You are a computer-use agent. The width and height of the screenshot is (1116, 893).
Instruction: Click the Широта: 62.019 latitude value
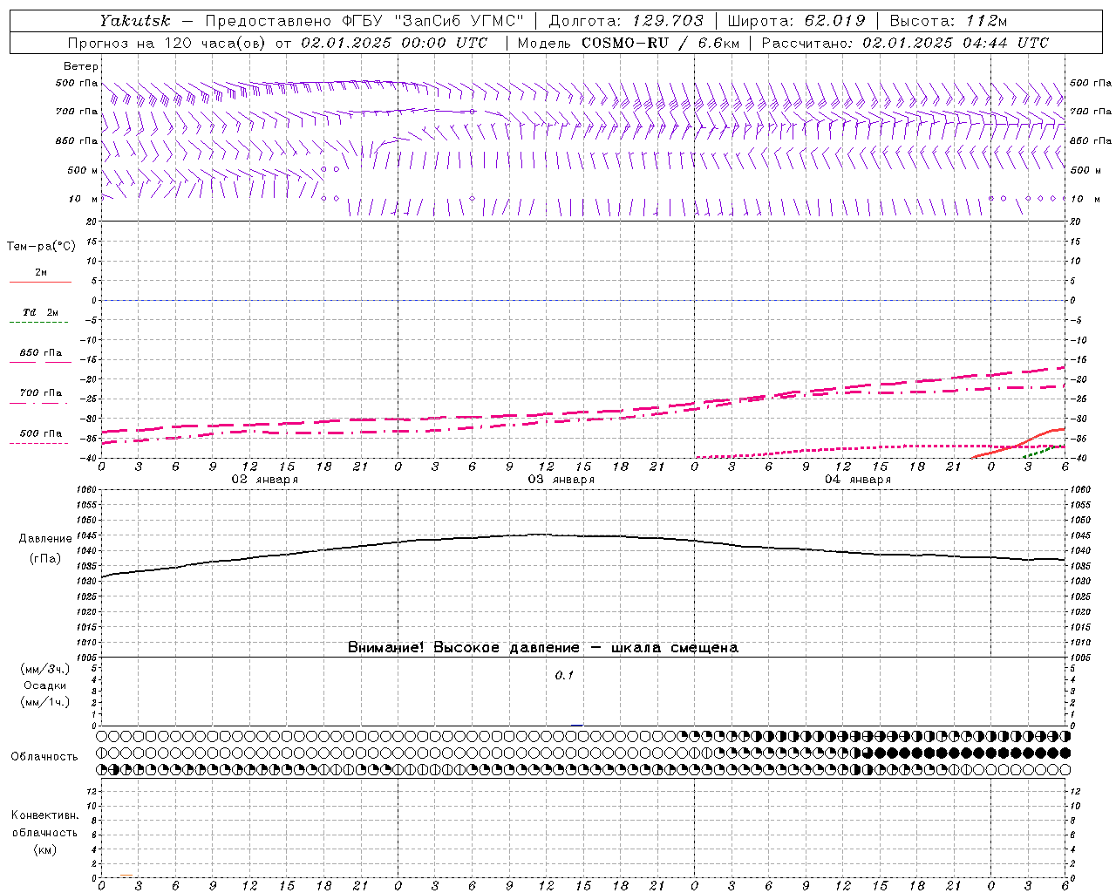[x=796, y=21]
